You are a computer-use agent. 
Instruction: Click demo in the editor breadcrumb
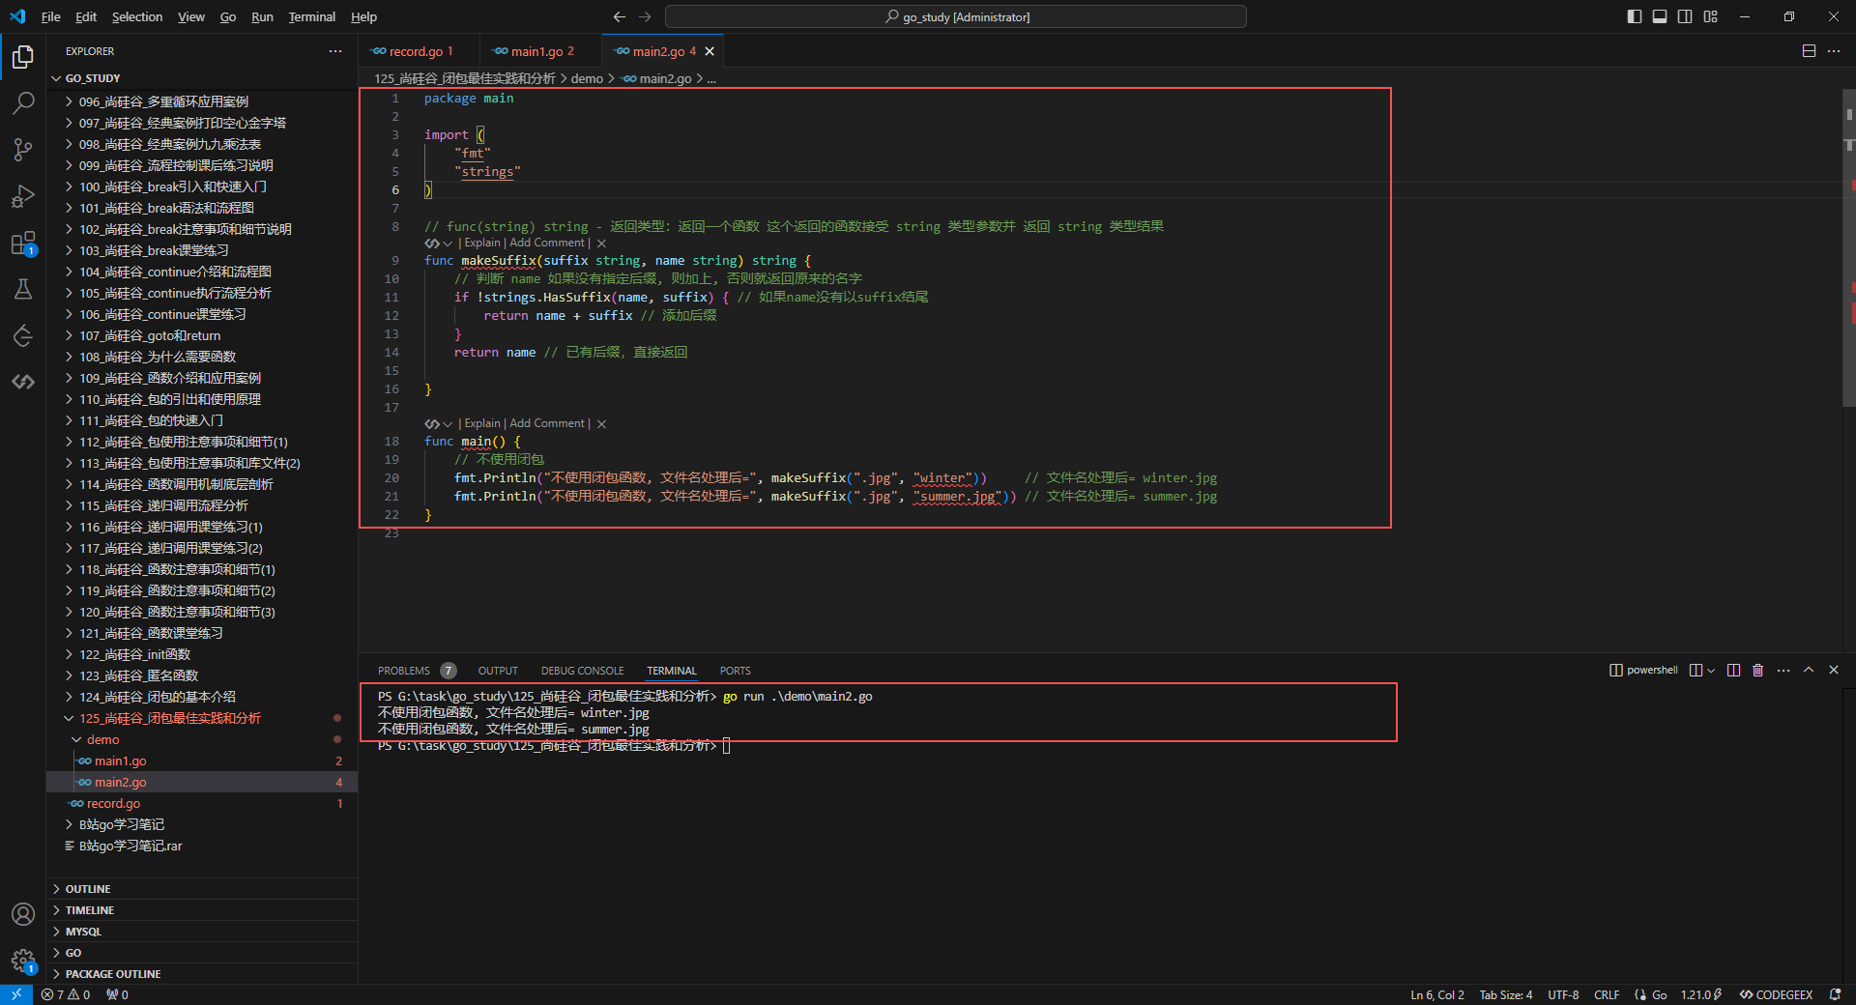pos(587,79)
